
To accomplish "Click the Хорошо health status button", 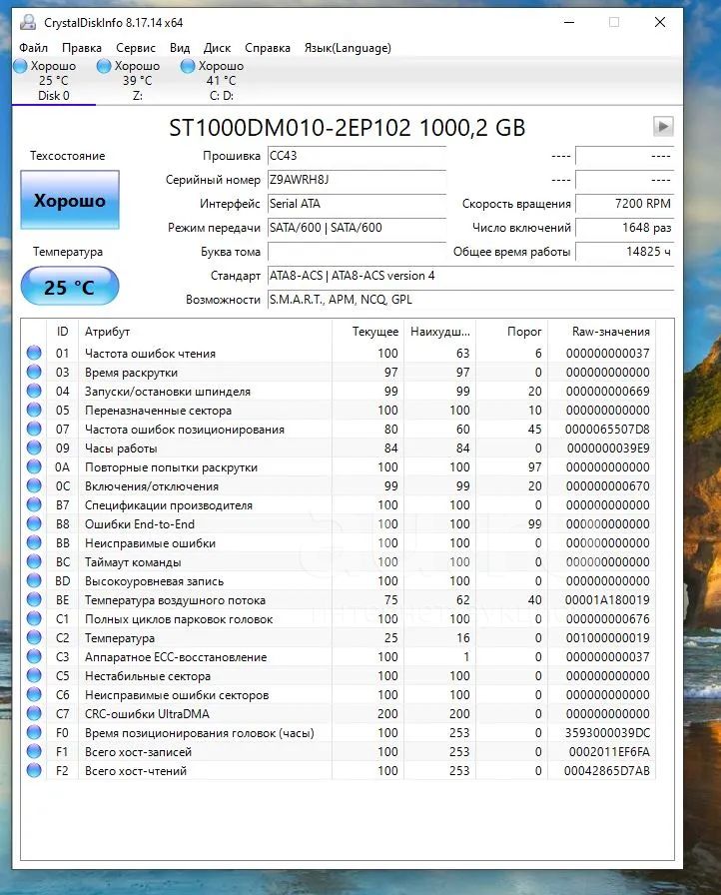I will 70,200.
